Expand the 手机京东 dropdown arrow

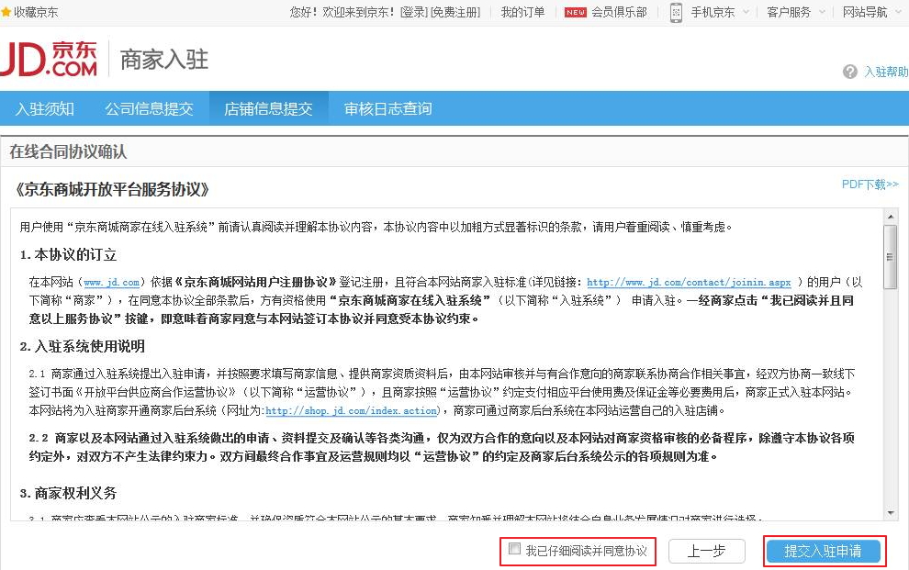[746, 12]
